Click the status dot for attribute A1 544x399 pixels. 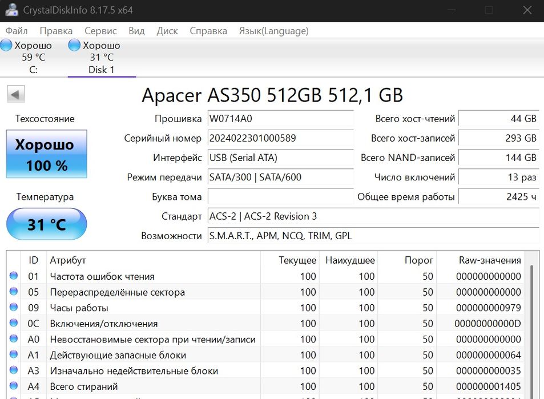(14, 354)
